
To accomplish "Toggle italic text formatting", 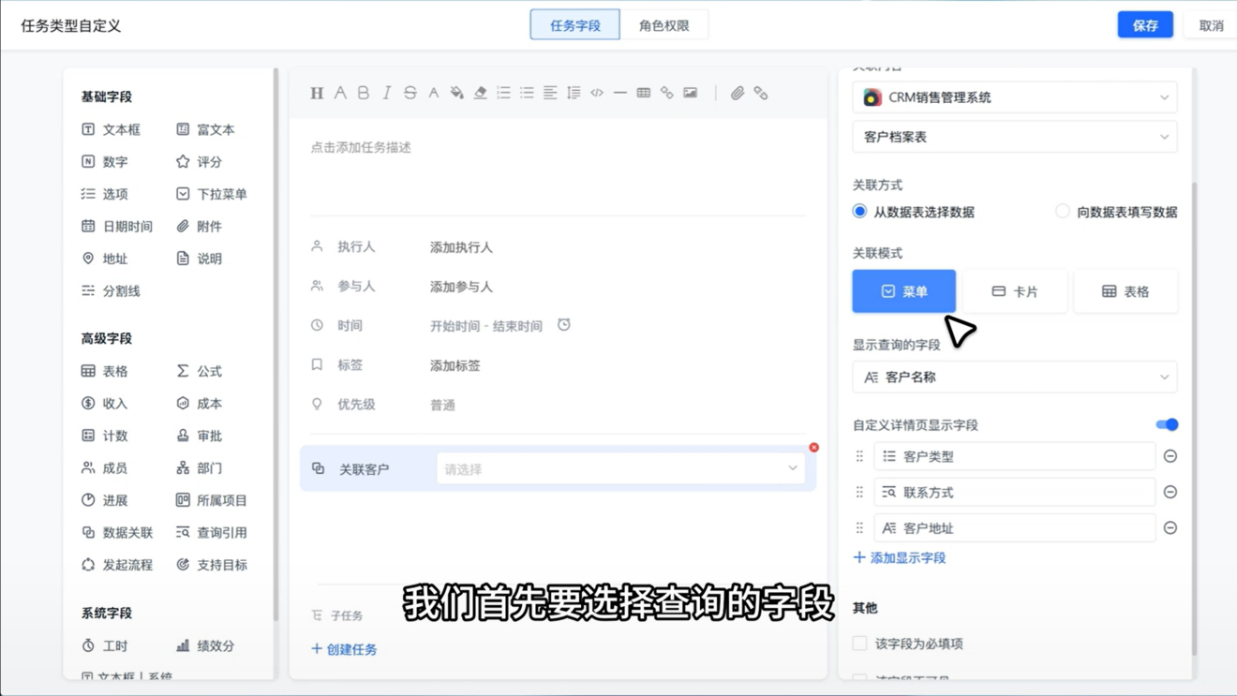I will coord(386,93).
